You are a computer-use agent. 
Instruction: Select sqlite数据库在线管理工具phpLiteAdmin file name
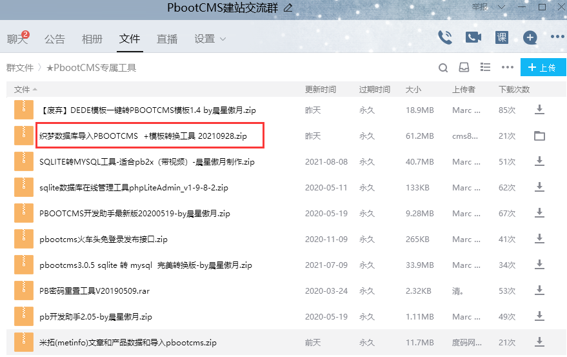(134, 188)
